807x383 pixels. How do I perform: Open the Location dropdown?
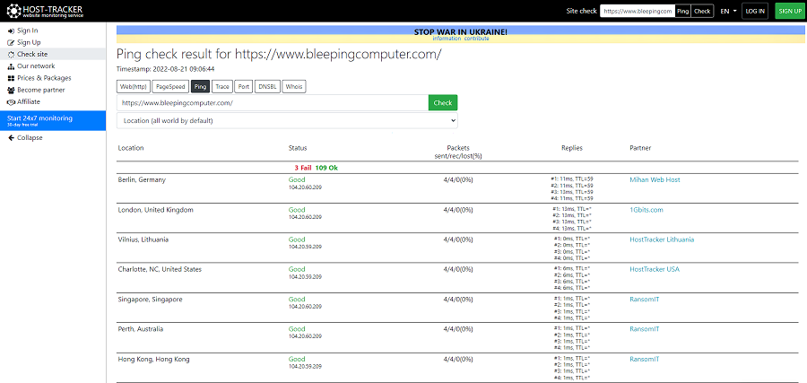287,120
